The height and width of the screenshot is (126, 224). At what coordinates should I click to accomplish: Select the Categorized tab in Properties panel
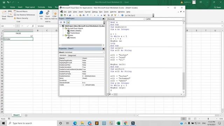[72, 55]
